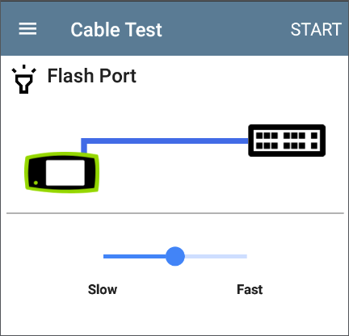Click the dark blue filled slider track
Viewport: 349px width, 336px height.
pos(134,256)
